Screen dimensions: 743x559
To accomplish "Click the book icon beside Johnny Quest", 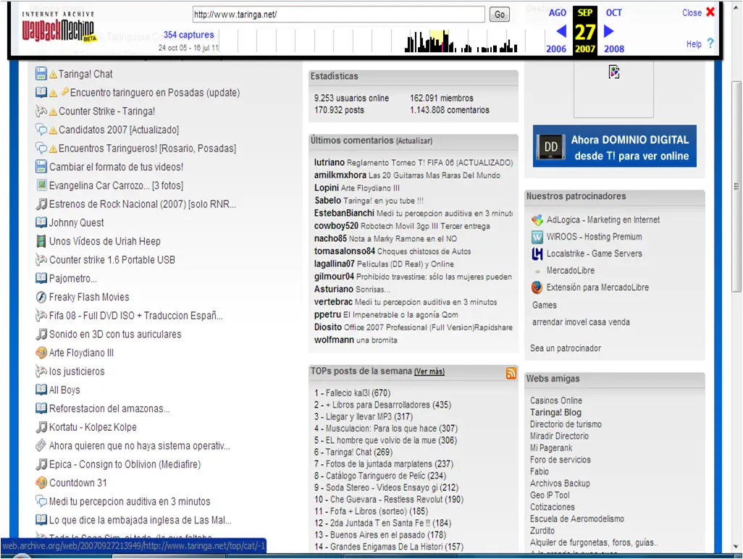I will click(x=41, y=222).
